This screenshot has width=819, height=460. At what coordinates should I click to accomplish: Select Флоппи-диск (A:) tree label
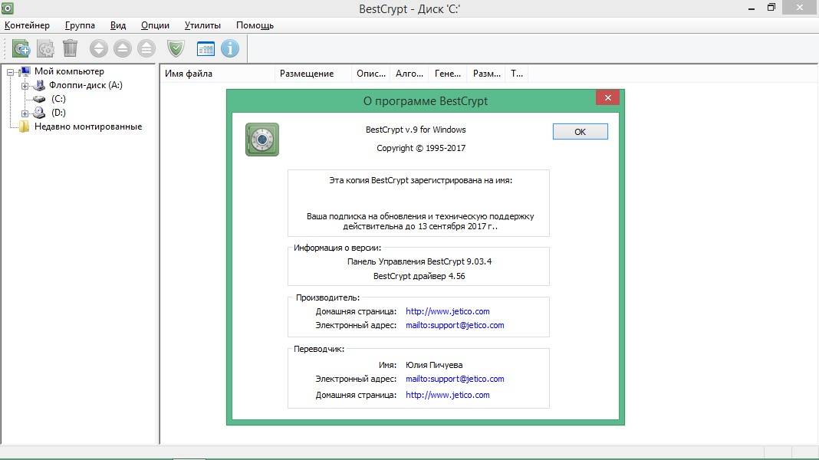(86, 85)
